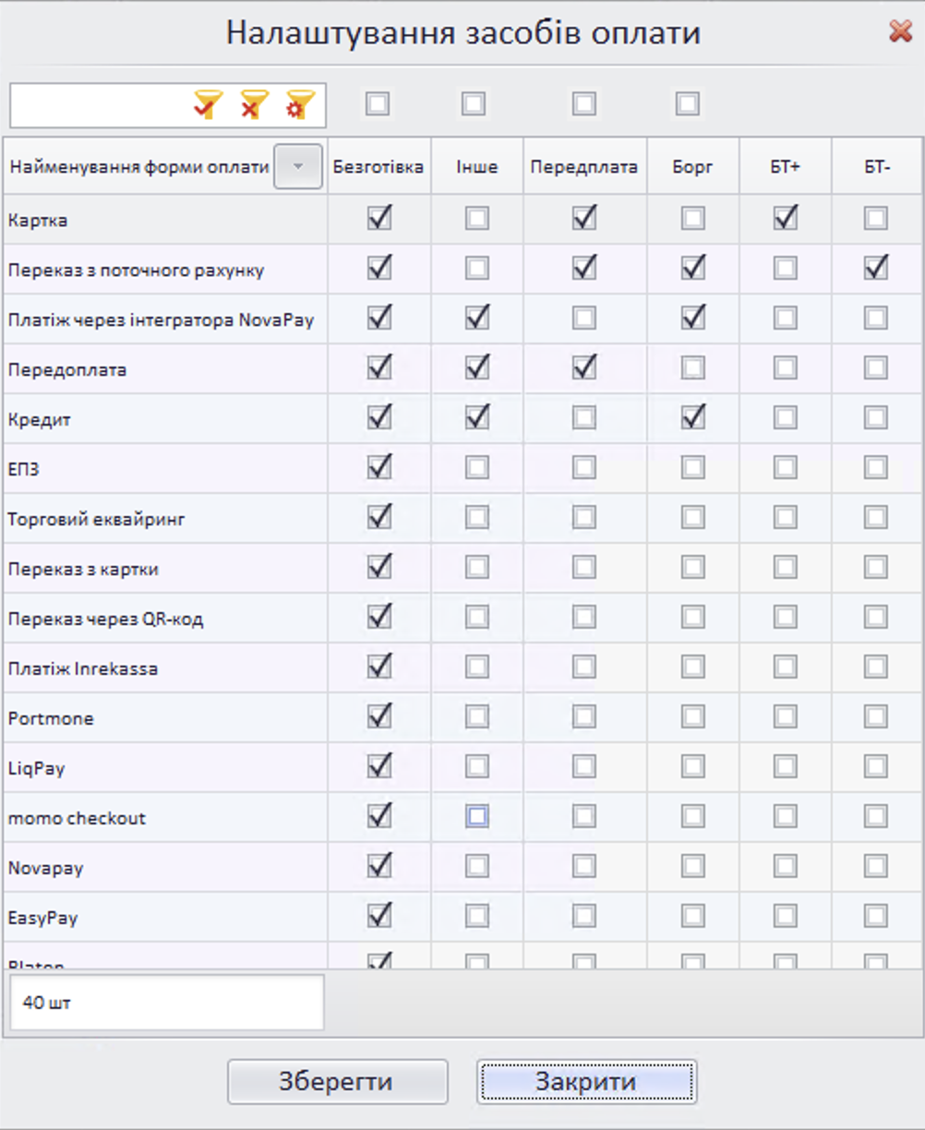Click the apply filter funnel icon

point(209,105)
